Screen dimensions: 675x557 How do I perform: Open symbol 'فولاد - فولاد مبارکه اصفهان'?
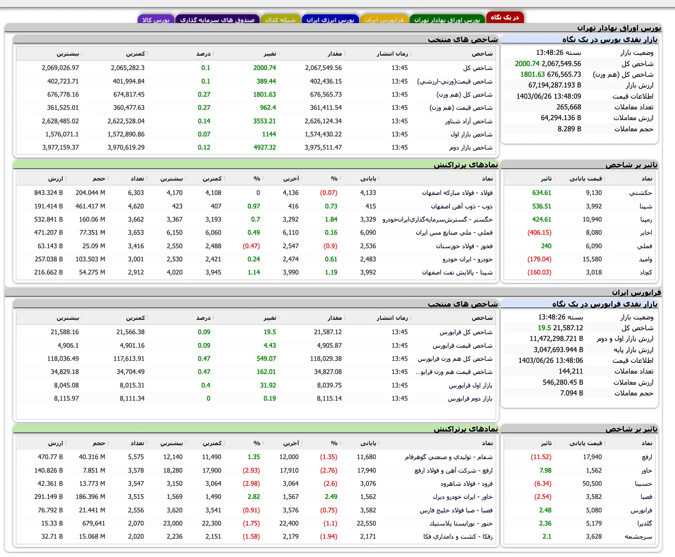point(457,193)
